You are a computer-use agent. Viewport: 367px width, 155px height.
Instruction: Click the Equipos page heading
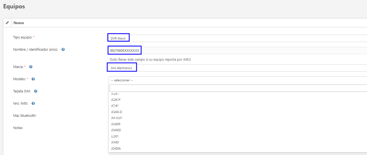point(14,7)
